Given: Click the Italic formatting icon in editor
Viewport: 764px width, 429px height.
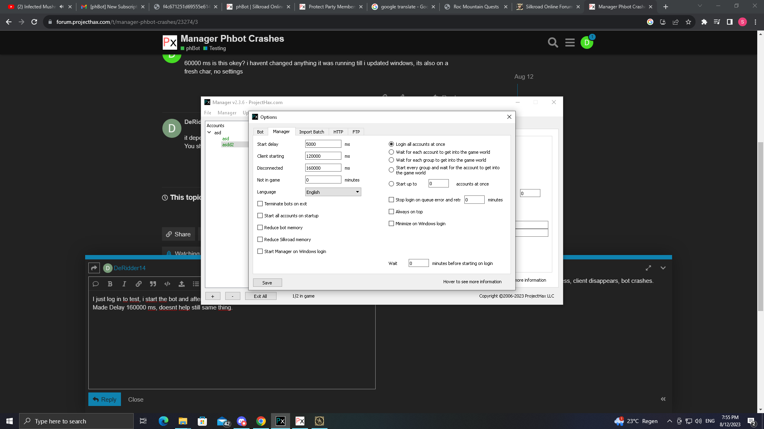Looking at the screenshot, I should 124,284.
